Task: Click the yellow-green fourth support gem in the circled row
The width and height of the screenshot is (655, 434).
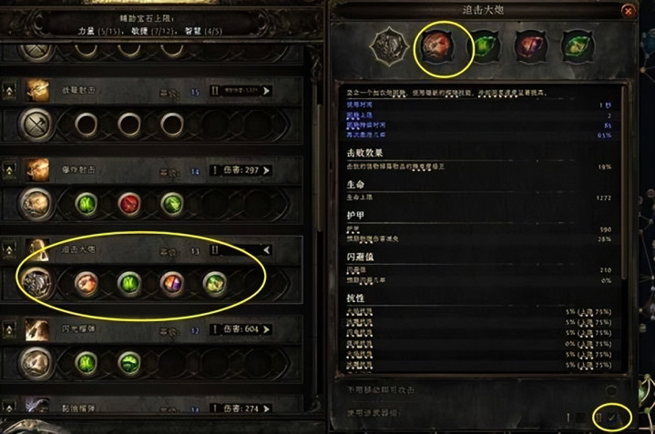Action: 214,284
